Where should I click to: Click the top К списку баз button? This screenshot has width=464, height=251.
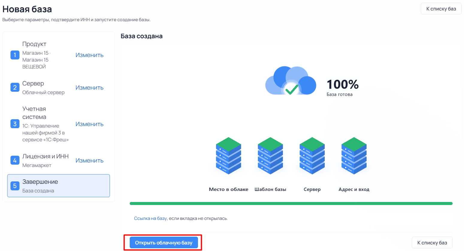click(x=441, y=9)
